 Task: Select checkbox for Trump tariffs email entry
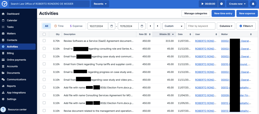(x=44, y=64)
